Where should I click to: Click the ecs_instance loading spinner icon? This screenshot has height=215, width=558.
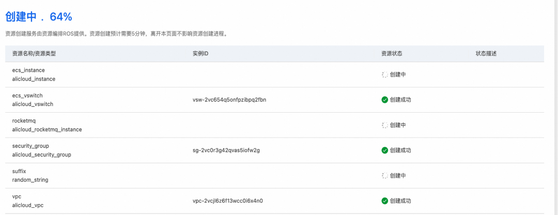(384, 74)
